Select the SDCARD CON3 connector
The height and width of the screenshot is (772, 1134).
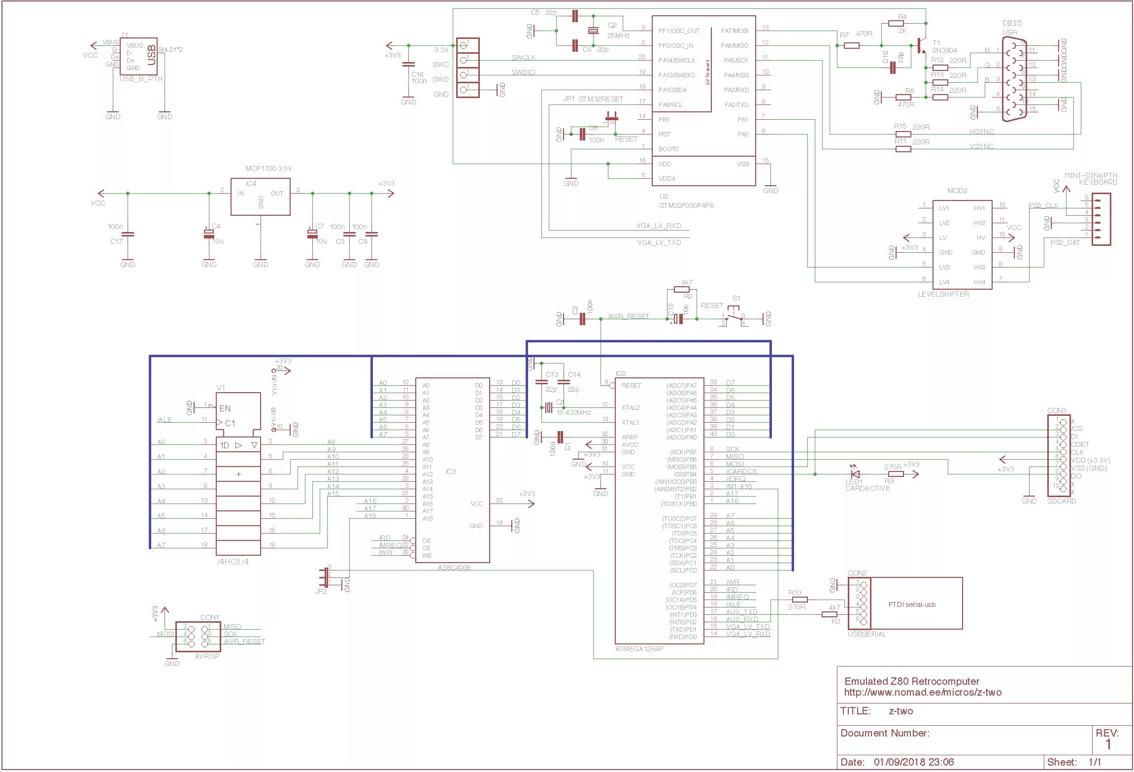point(1059,455)
